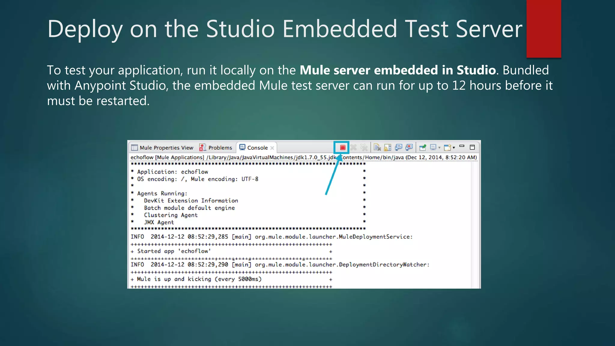Click the DeploymentDirectoryWatcher INFO log line
This screenshot has height=346, width=615.
click(280, 265)
